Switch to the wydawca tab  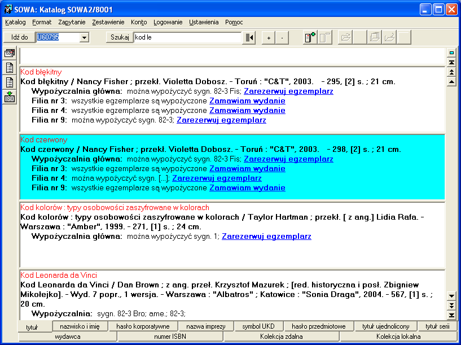pyautogui.click(x=68, y=337)
